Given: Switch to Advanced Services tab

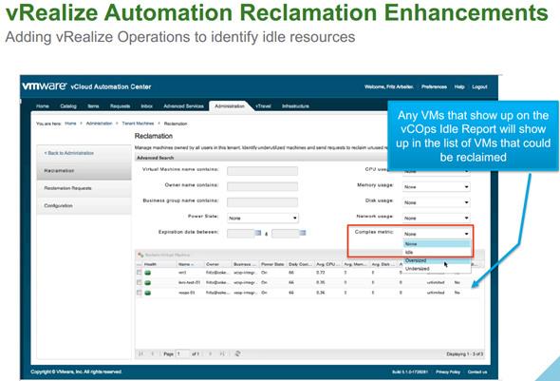Looking at the screenshot, I should [x=183, y=106].
